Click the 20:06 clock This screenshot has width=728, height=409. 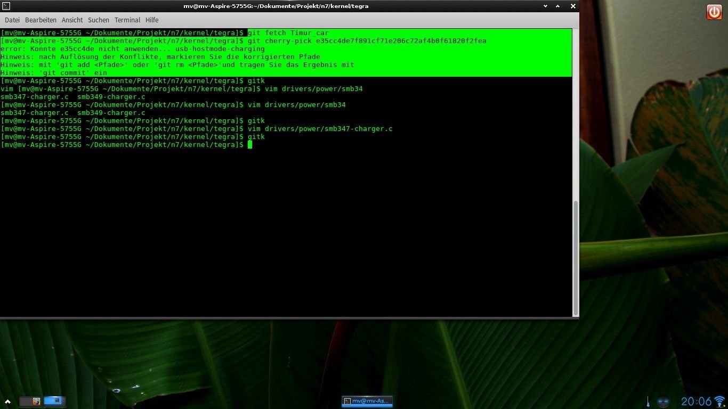697,402
